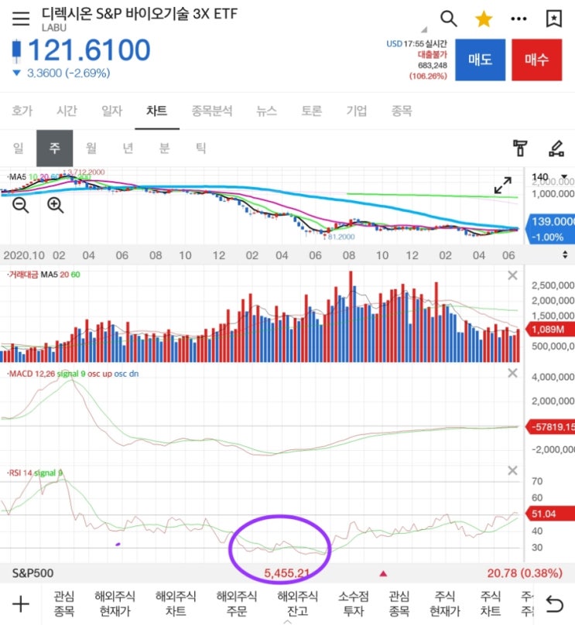Select the 차트 tab
This screenshot has height=625, width=575.
tap(156, 111)
